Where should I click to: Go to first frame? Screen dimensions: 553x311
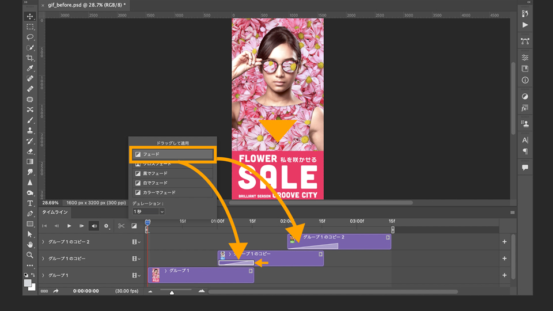(44, 226)
